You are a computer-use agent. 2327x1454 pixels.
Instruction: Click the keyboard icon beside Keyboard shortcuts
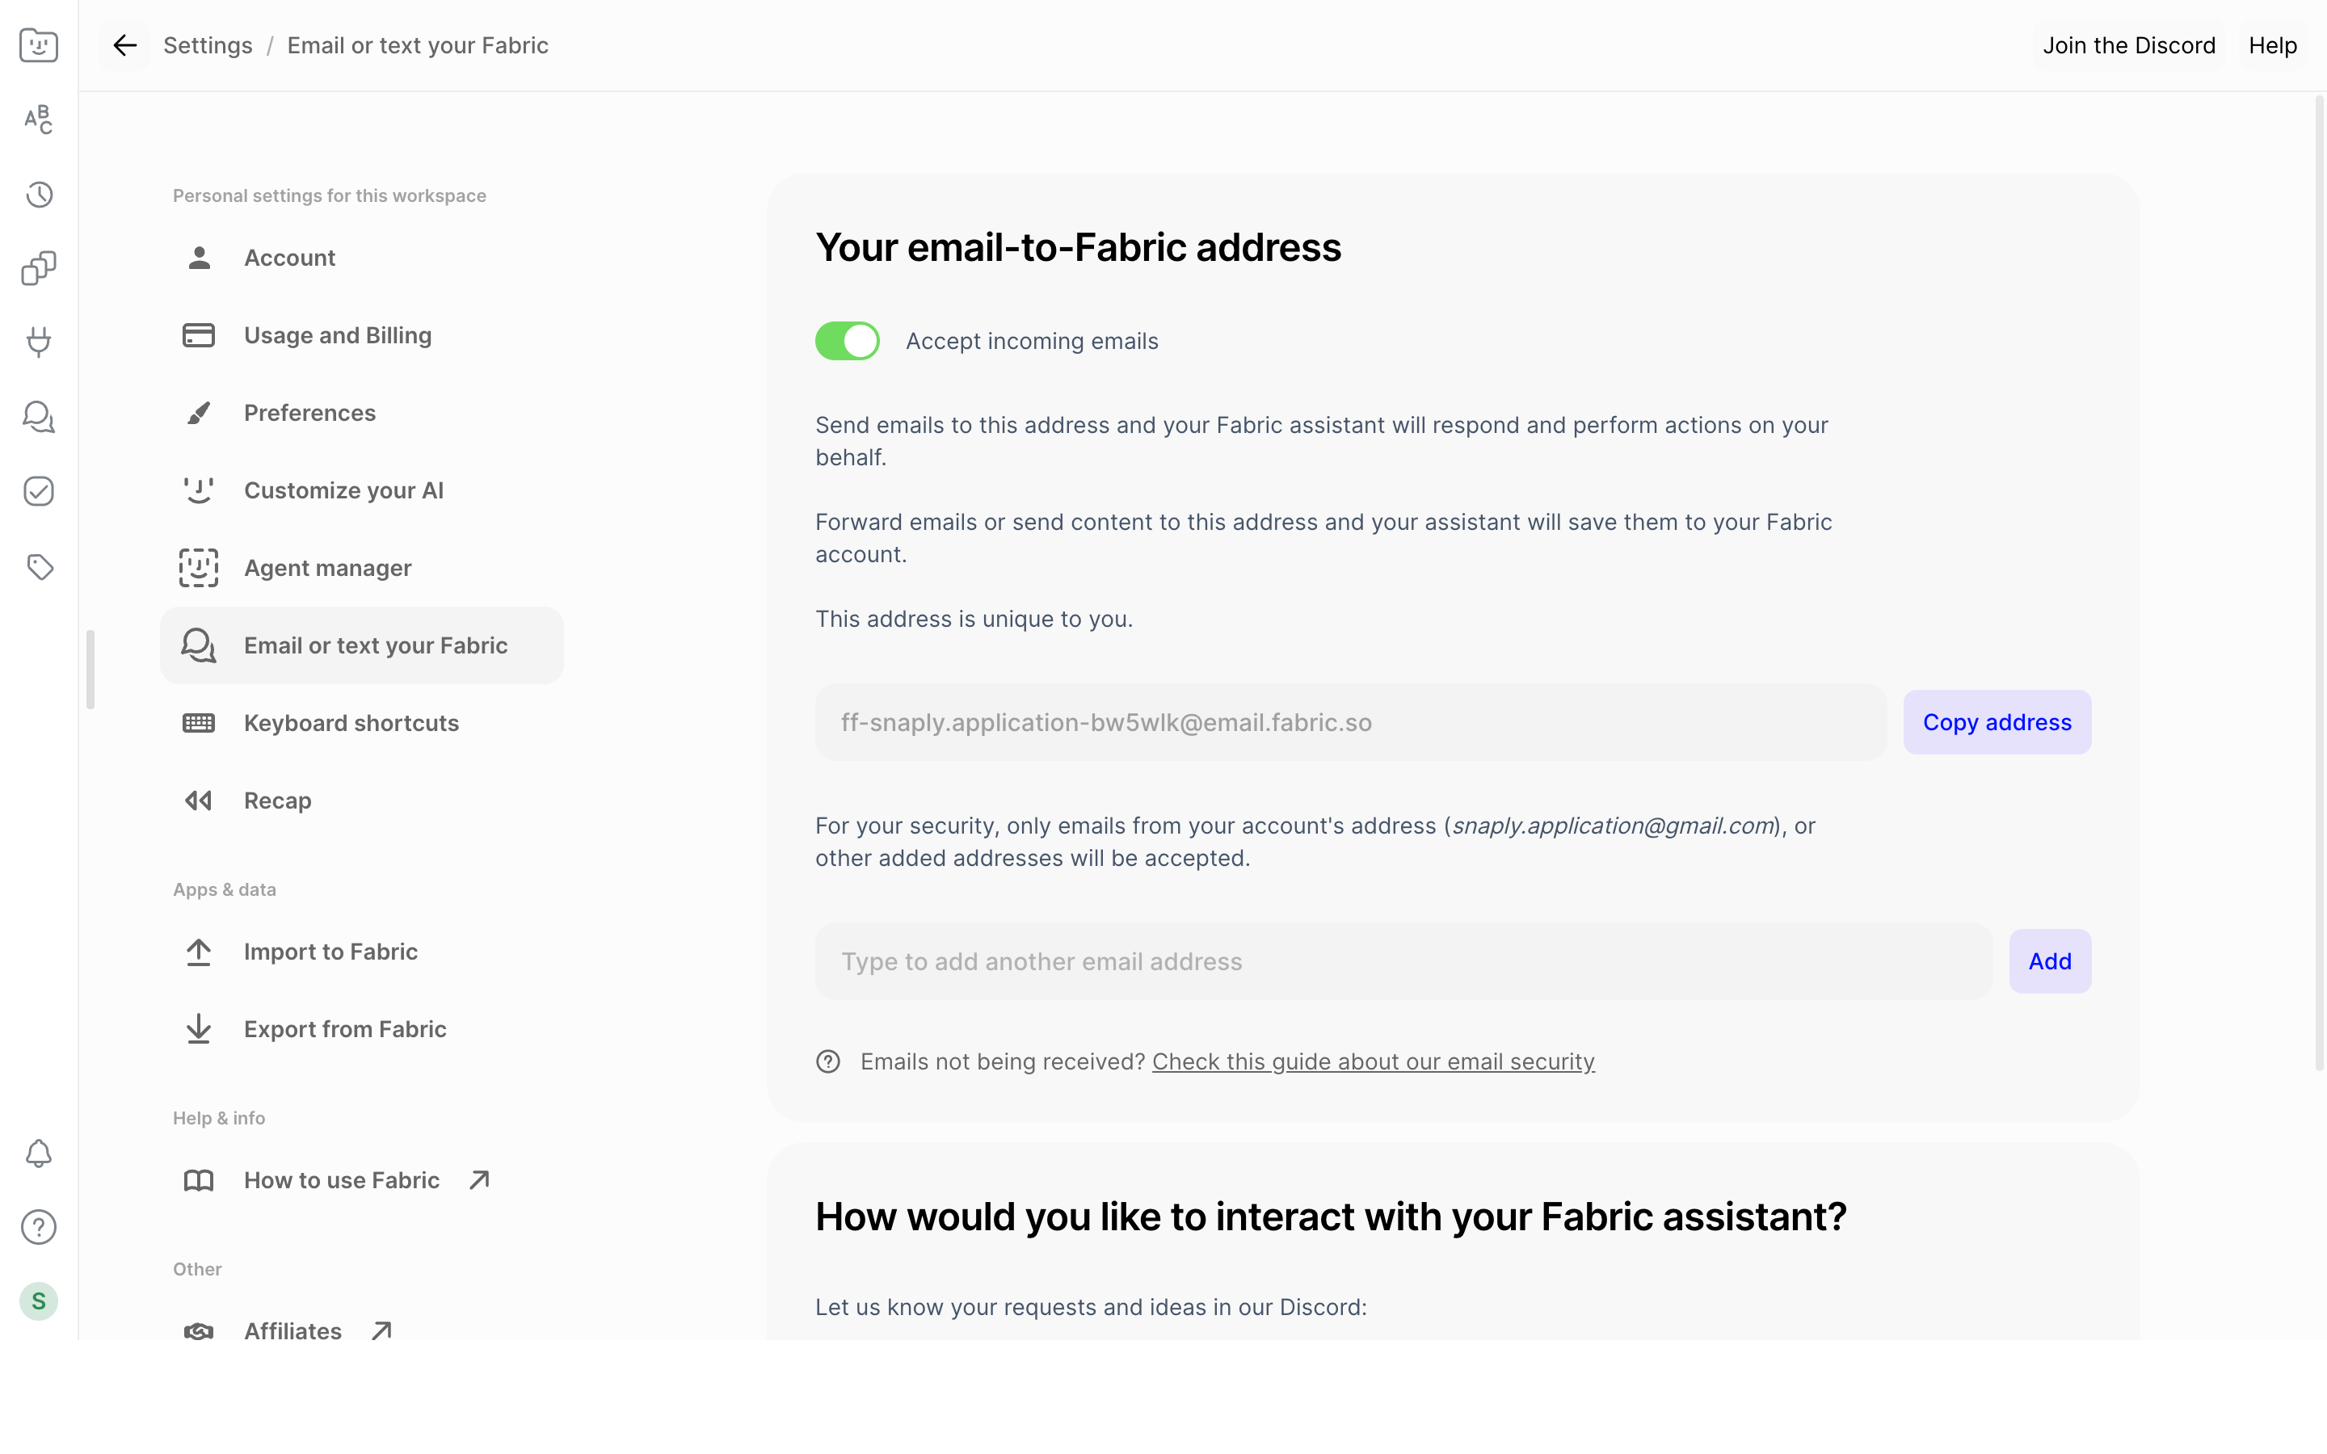pos(199,723)
